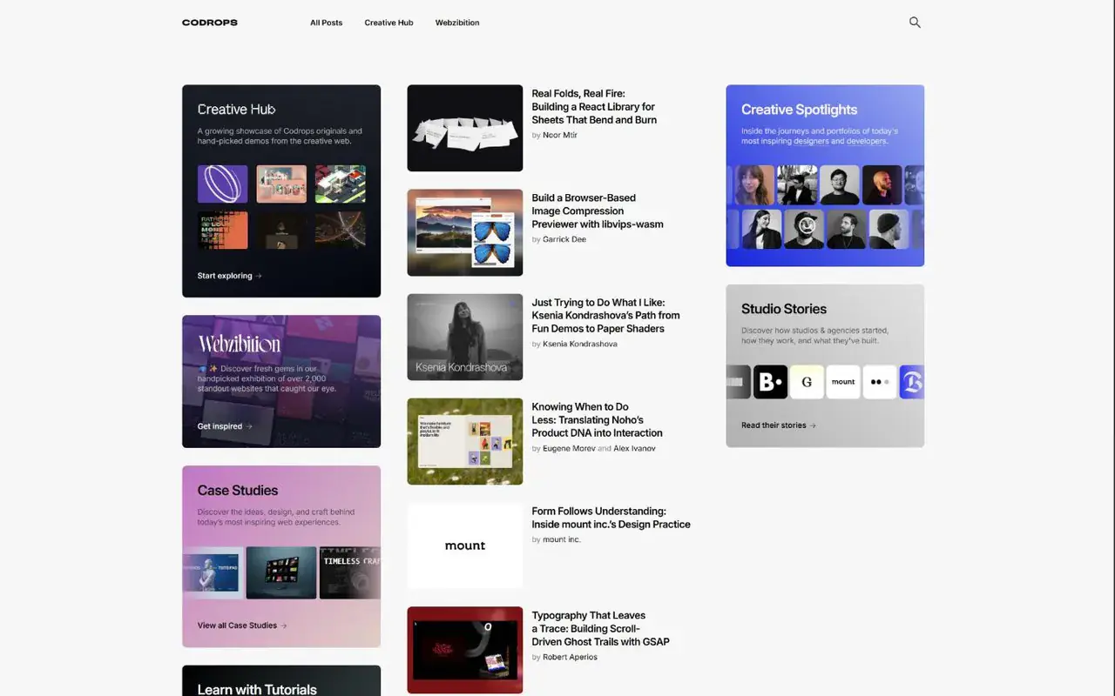Image resolution: width=1115 pixels, height=696 pixels.
Task: Open the Ksenia Kondrashova article title
Action: [x=605, y=316]
